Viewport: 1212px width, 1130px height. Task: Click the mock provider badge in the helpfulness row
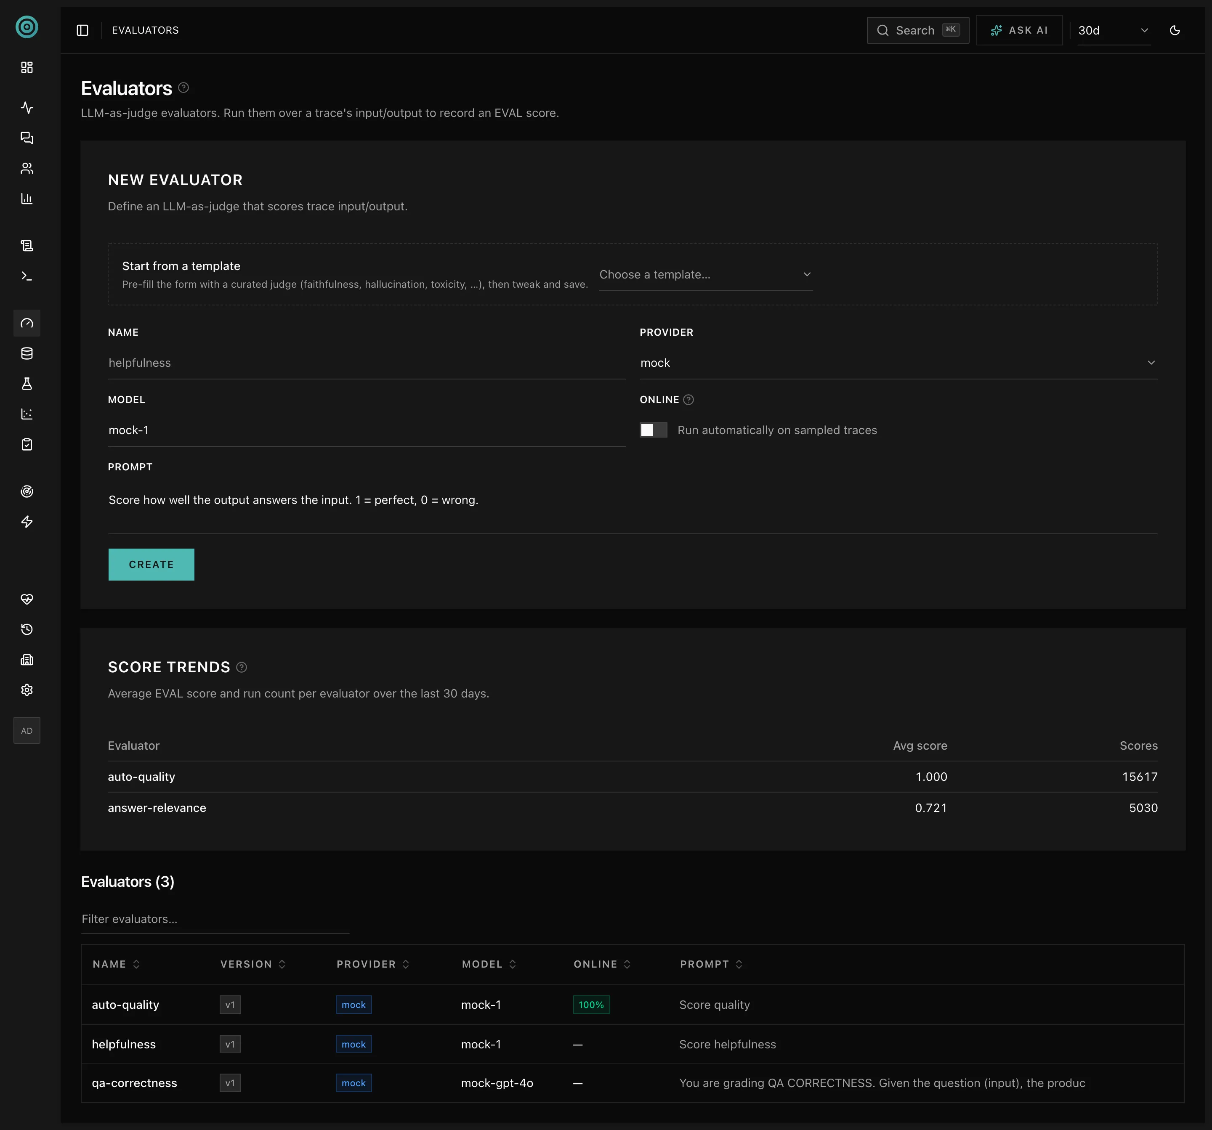(x=353, y=1044)
